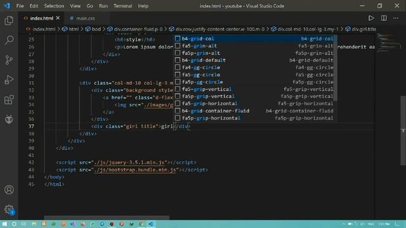Open the Run and Debug view
This screenshot has width=406, height=228.
pyautogui.click(x=9, y=80)
